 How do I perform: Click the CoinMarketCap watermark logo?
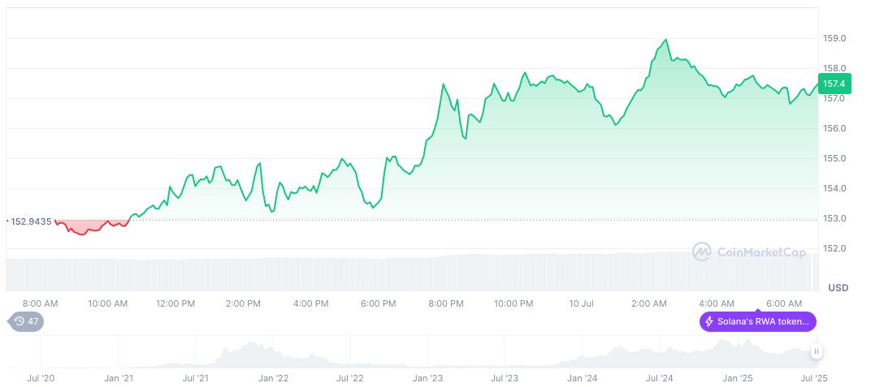(748, 252)
